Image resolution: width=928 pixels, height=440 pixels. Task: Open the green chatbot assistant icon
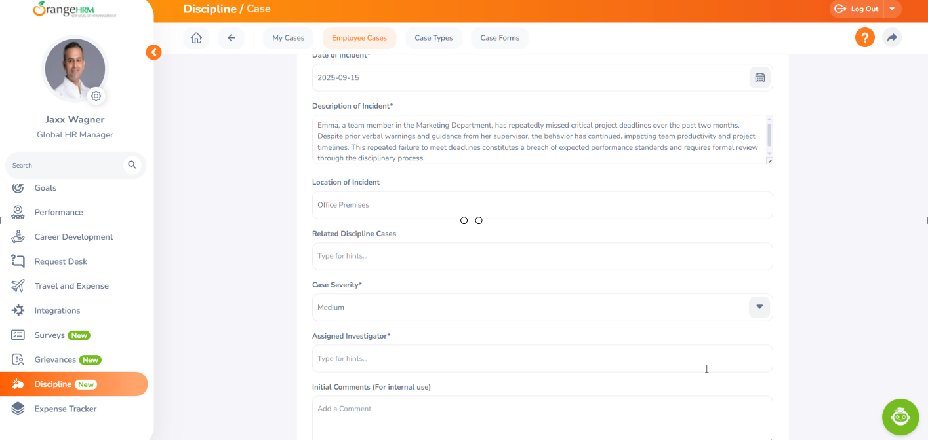900,417
